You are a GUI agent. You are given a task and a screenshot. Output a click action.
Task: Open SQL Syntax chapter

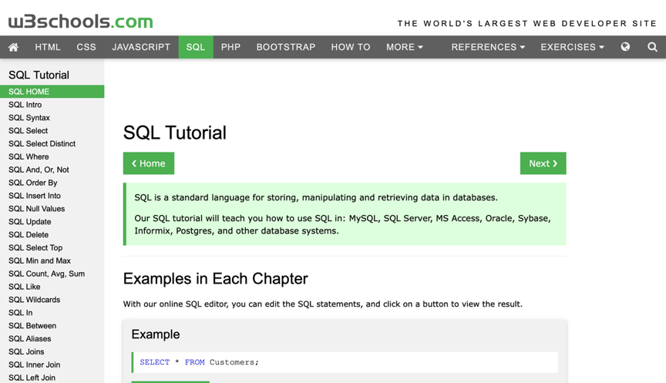click(x=29, y=118)
